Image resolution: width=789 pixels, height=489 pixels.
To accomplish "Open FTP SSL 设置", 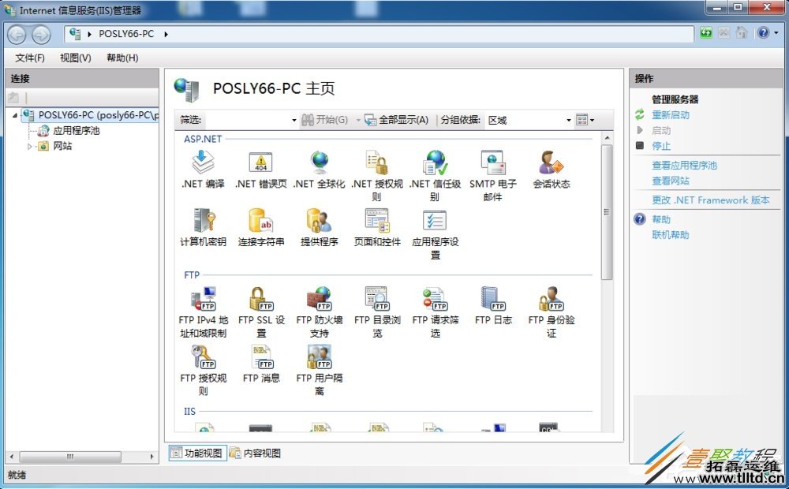I will click(x=260, y=304).
